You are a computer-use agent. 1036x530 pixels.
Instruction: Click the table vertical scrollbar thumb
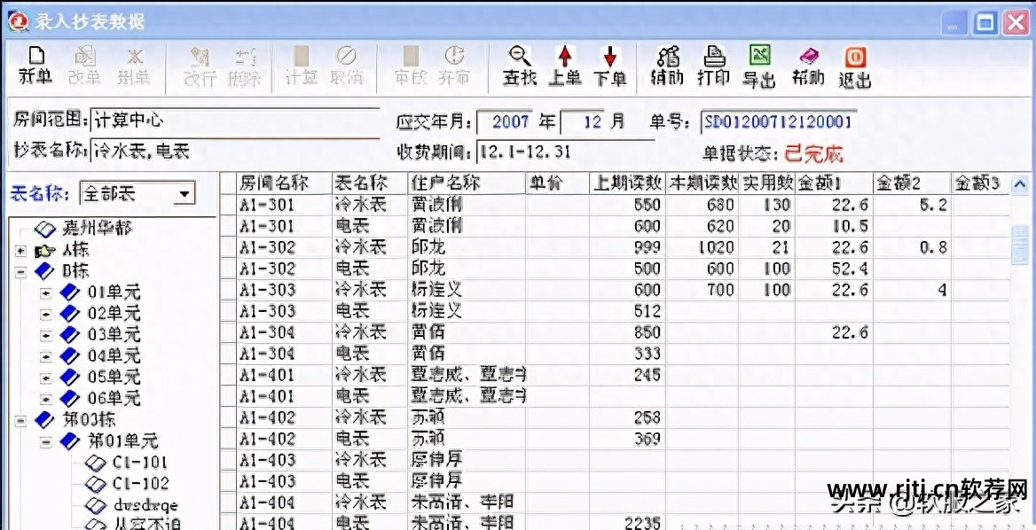click(x=1020, y=245)
